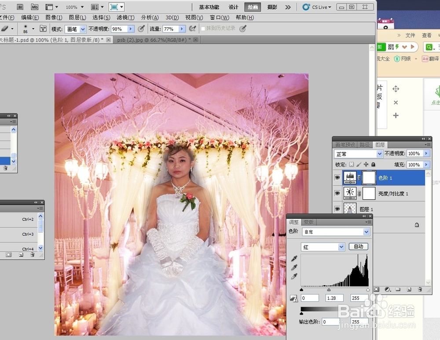Switch to the 画笔预设 tab
This screenshot has height=340, width=440.
point(345,145)
